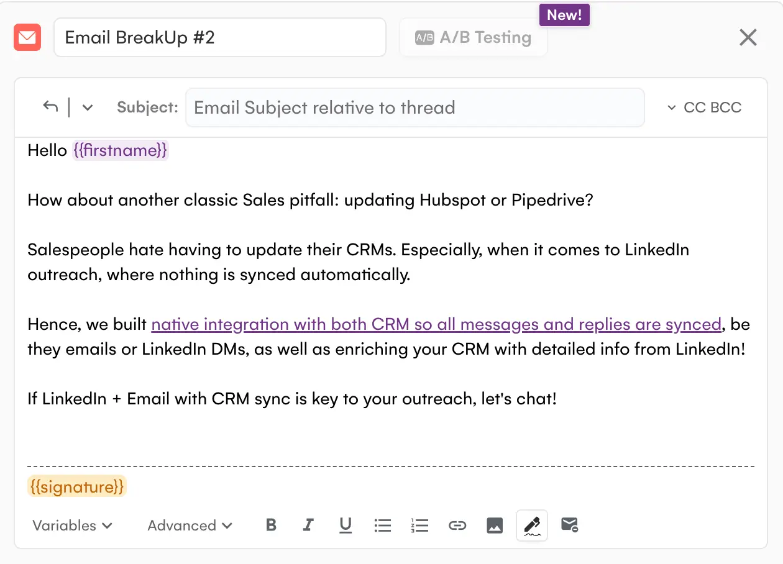The height and width of the screenshot is (564, 783).
Task: Insert a hyperlink using the link icon
Action: tap(457, 525)
